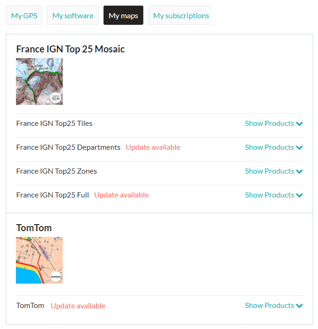This screenshot has height=329, width=318.
Task: Open the My GPS tab
Action: tap(24, 15)
